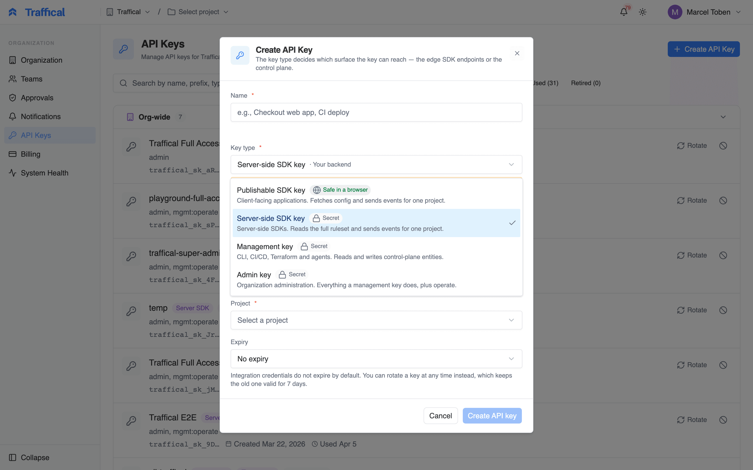Image resolution: width=753 pixels, height=470 pixels.
Task: Open Approvals in the sidebar
Action: click(x=50, y=98)
